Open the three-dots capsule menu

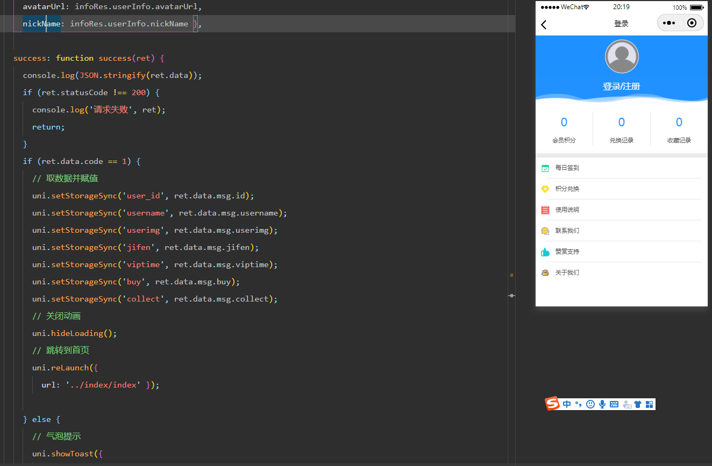coord(669,23)
